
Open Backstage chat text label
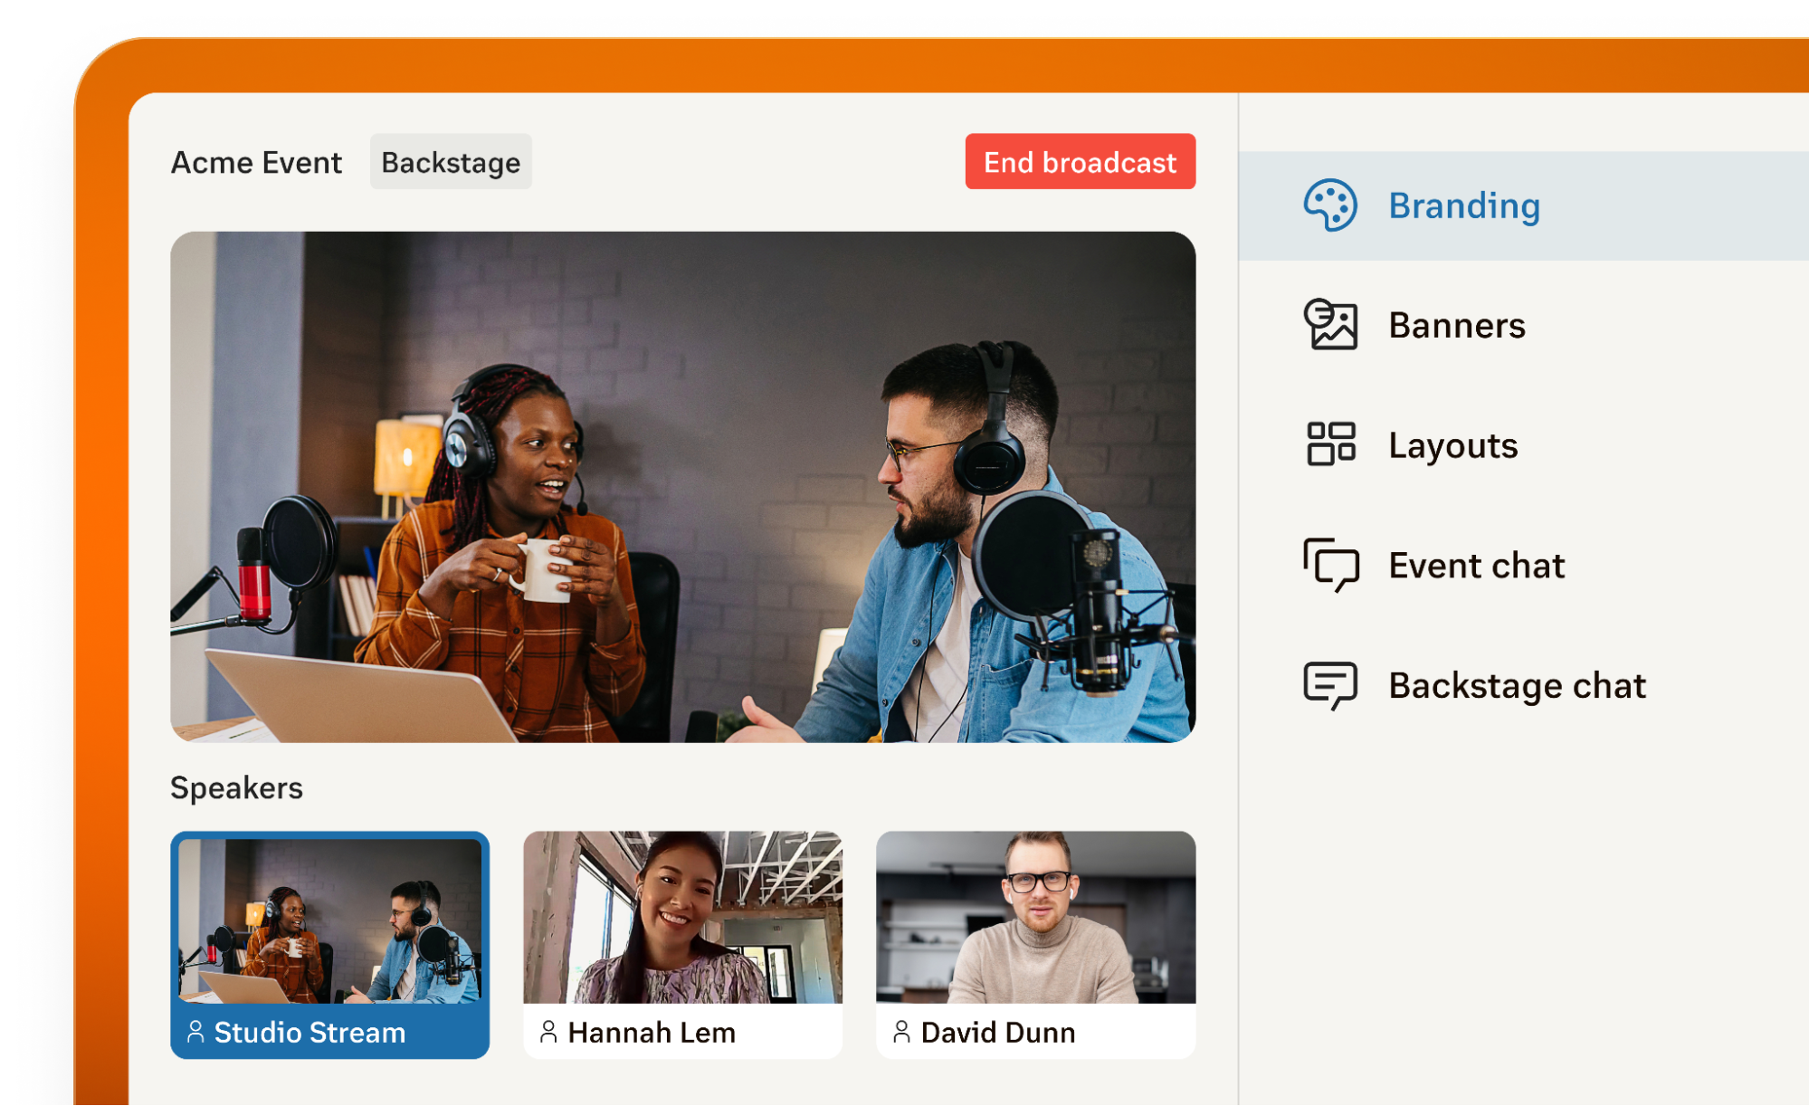coord(1517,685)
